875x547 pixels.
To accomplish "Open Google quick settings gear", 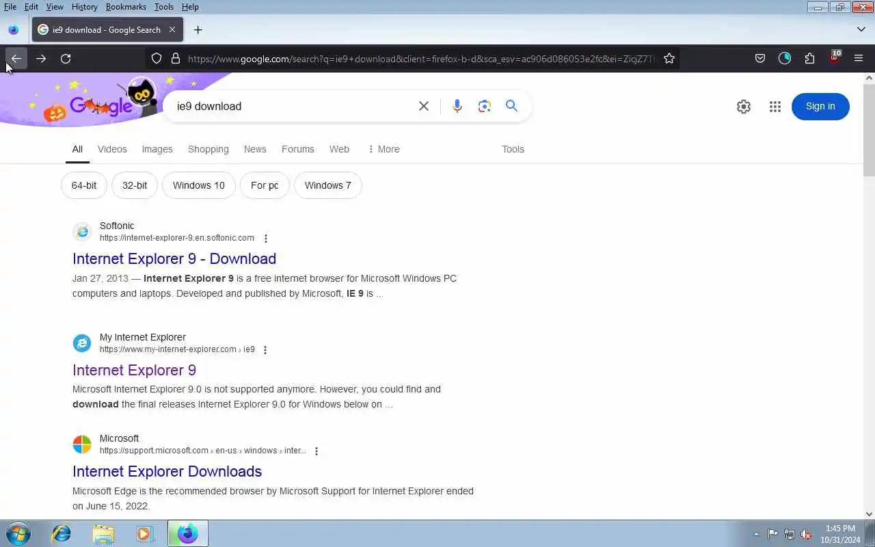I will click(x=744, y=107).
